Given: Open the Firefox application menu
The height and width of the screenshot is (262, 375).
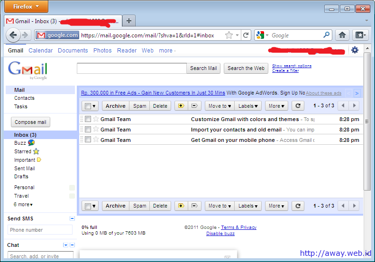Looking at the screenshot, I should click(x=26, y=7).
